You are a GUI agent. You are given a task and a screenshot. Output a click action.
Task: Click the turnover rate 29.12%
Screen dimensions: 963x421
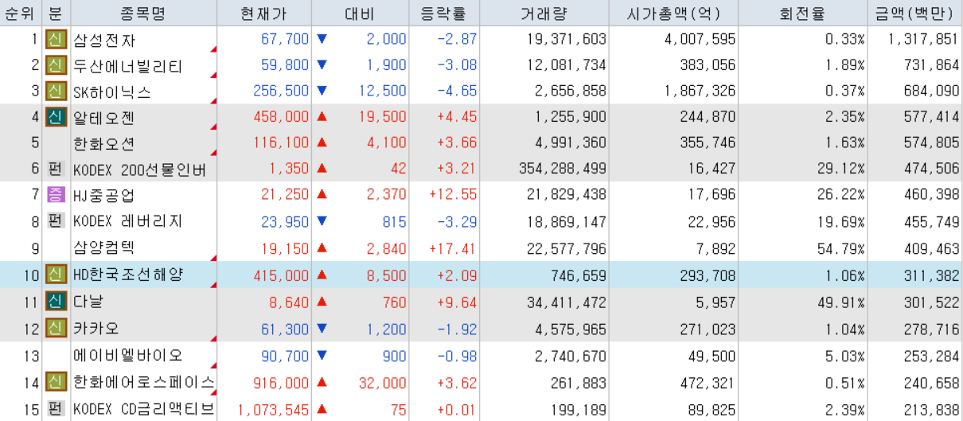click(x=841, y=170)
